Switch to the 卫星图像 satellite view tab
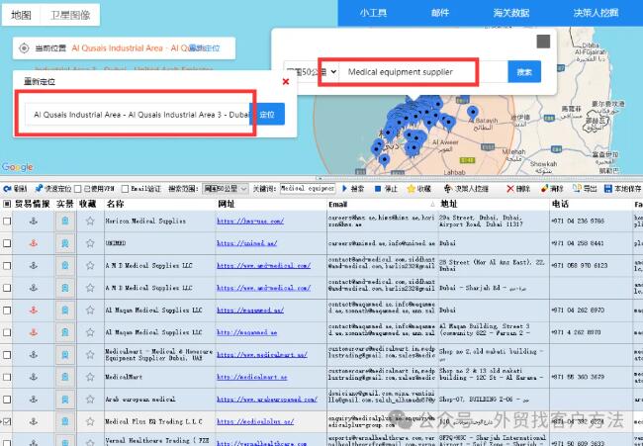 tap(70, 15)
